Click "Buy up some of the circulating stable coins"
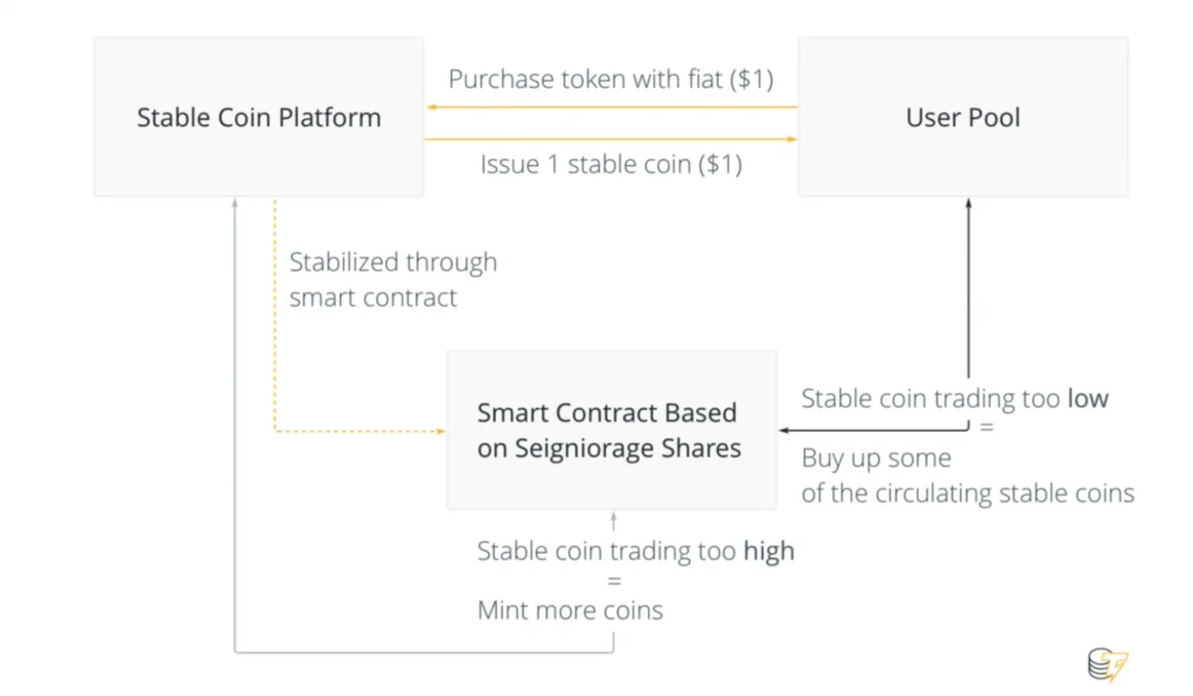Image resolution: width=1193 pixels, height=696 pixels. [966, 475]
